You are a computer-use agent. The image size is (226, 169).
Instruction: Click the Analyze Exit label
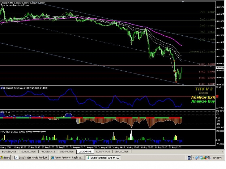pos(203,97)
